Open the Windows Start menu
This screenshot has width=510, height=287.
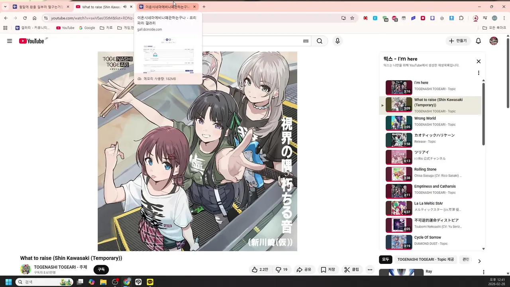point(8,282)
